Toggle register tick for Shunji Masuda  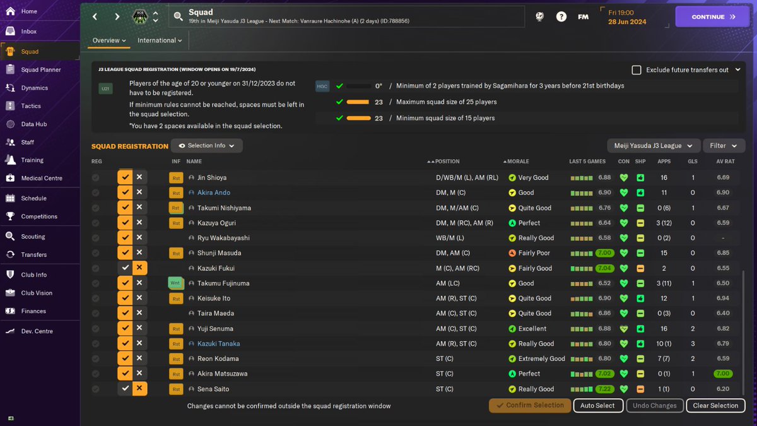pos(125,253)
